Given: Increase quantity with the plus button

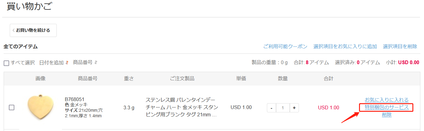Looking at the screenshot, I should tap(294, 108).
